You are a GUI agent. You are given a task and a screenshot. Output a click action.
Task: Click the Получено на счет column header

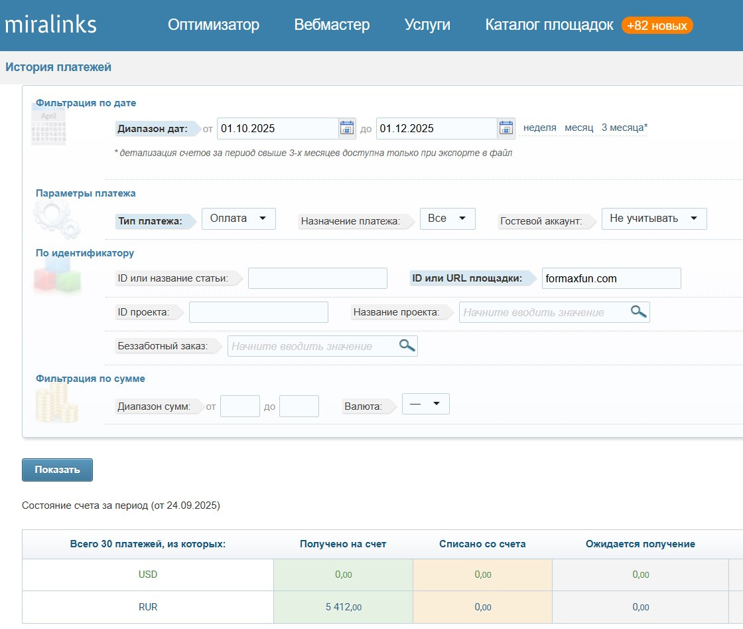point(343,544)
